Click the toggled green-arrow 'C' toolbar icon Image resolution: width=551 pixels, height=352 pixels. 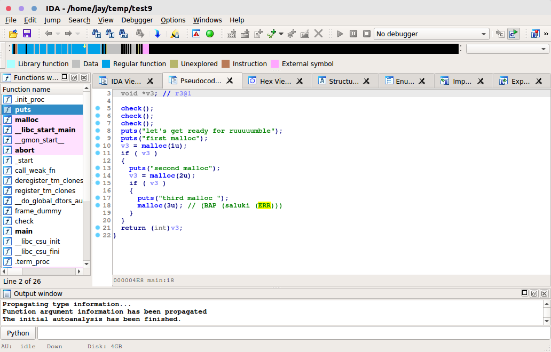pyautogui.click(x=514, y=34)
